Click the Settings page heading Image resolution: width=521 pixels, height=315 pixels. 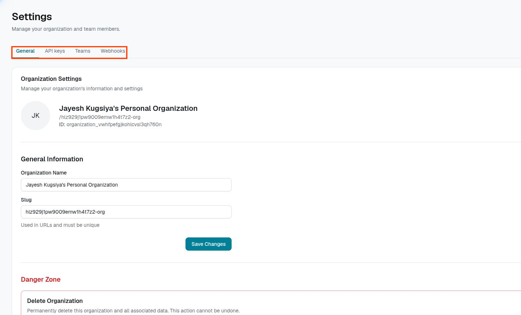(x=32, y=16)
